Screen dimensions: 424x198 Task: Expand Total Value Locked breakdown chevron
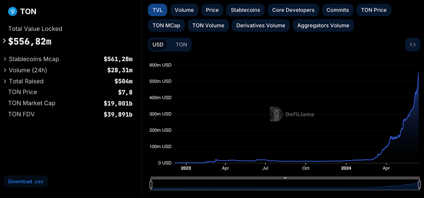coord(4,41)
